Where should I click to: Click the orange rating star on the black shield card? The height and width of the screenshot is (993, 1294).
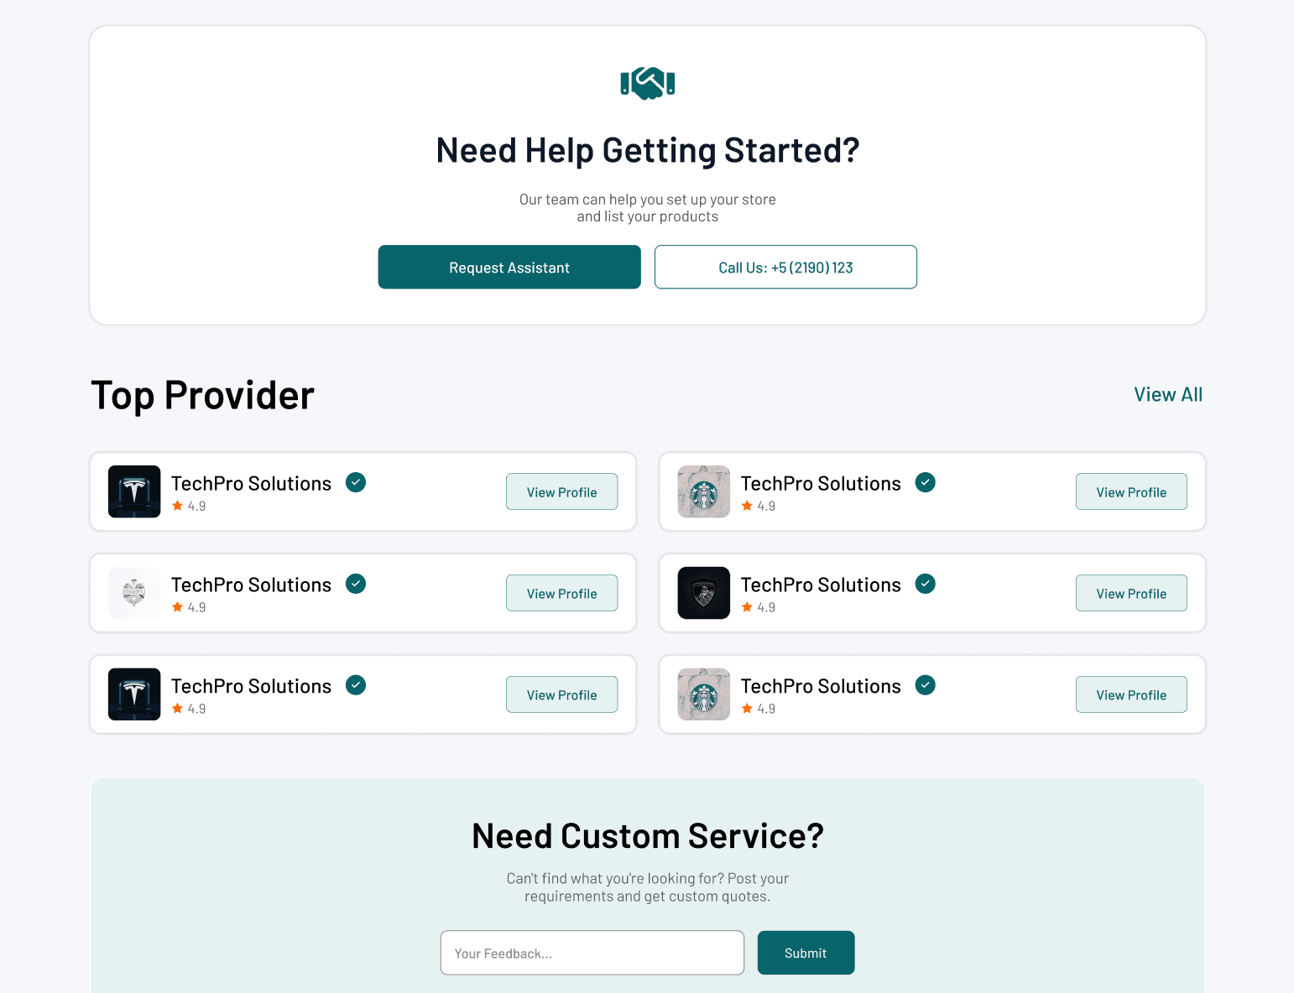point(747,607)
